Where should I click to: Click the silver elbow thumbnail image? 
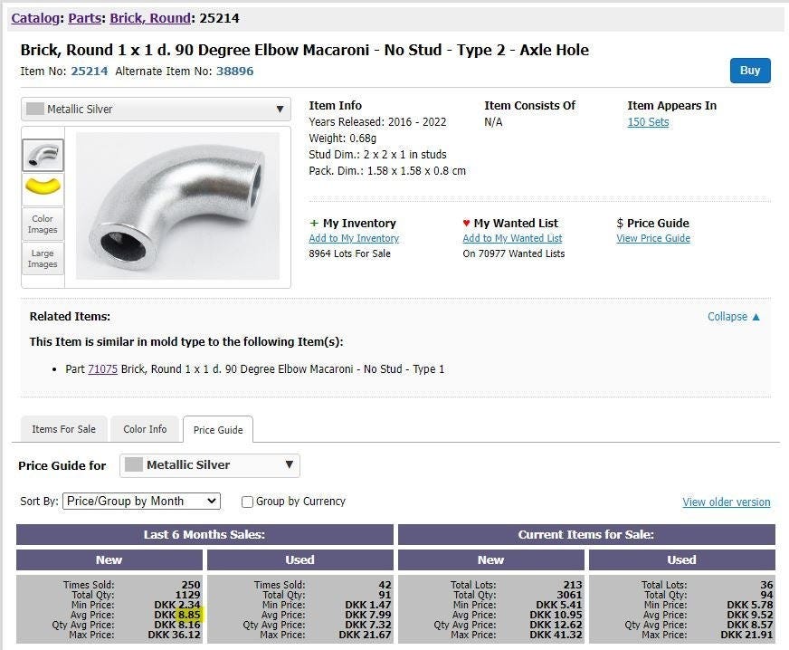point(43,155)
